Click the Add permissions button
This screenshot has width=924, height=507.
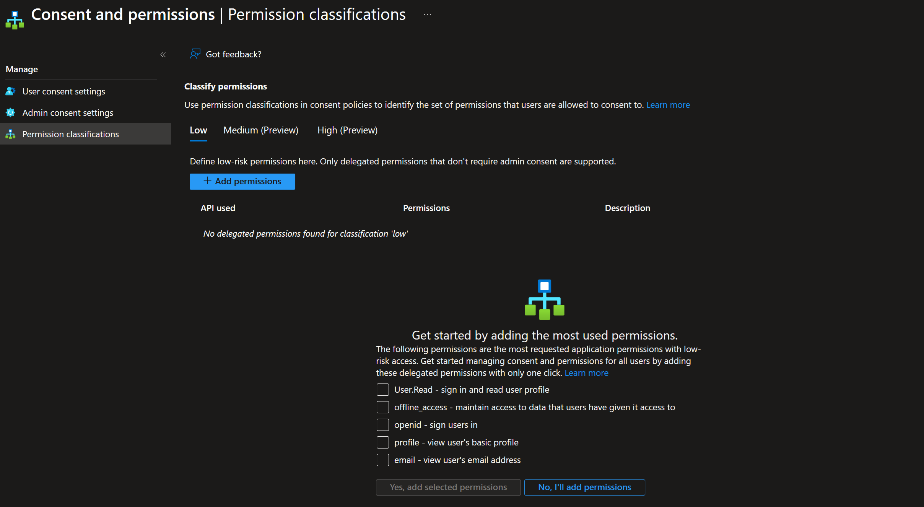pos(242,182)
